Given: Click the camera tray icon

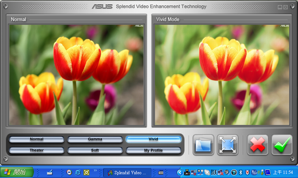Looking at the screenshot, I should pyautogui.click(x=187, y=172).
